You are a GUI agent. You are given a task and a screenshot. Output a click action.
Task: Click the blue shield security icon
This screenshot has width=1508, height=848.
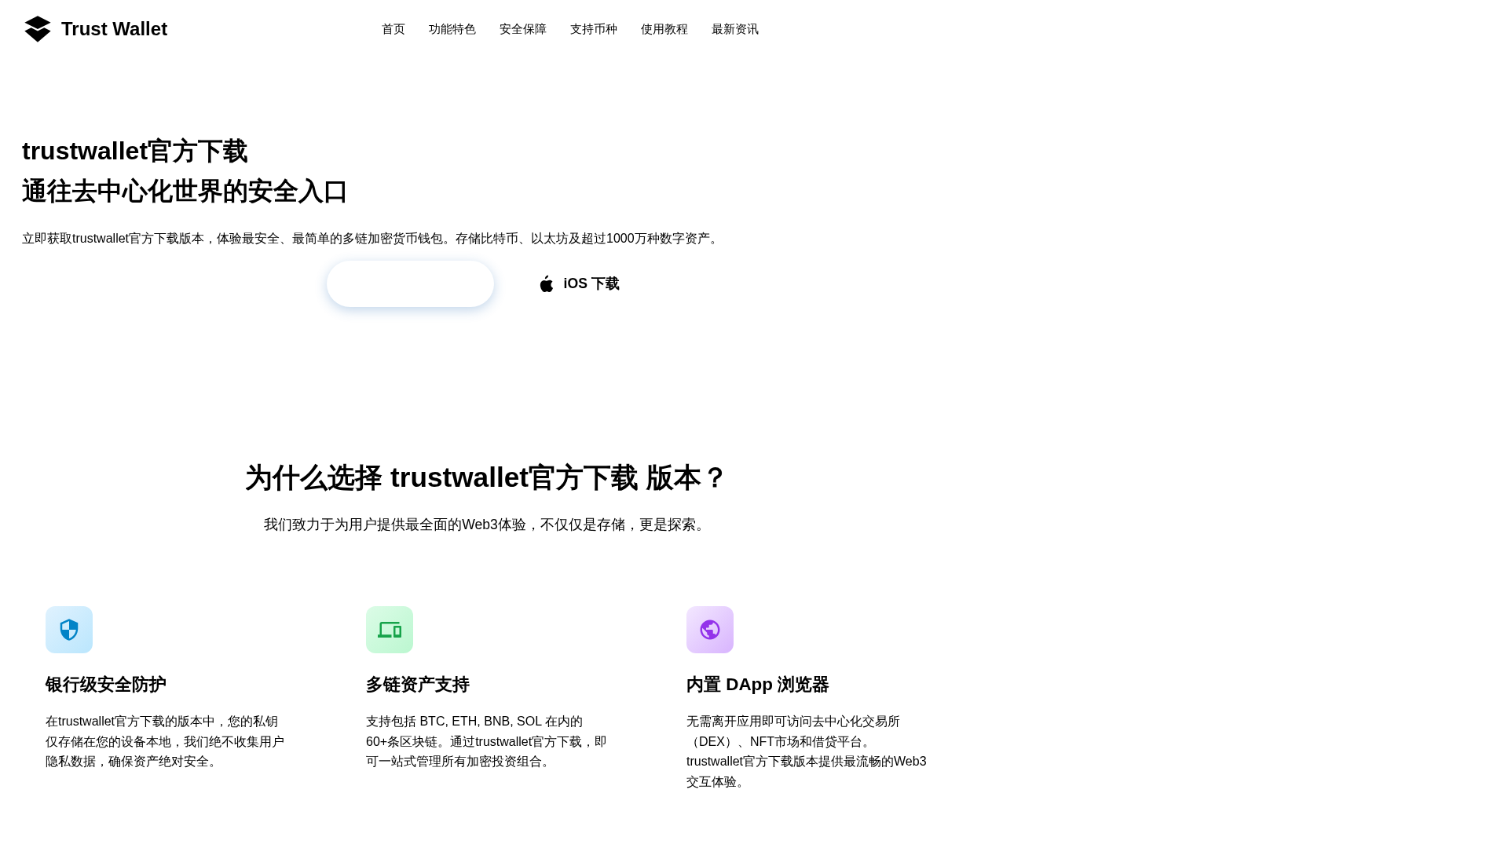(69, 630)
